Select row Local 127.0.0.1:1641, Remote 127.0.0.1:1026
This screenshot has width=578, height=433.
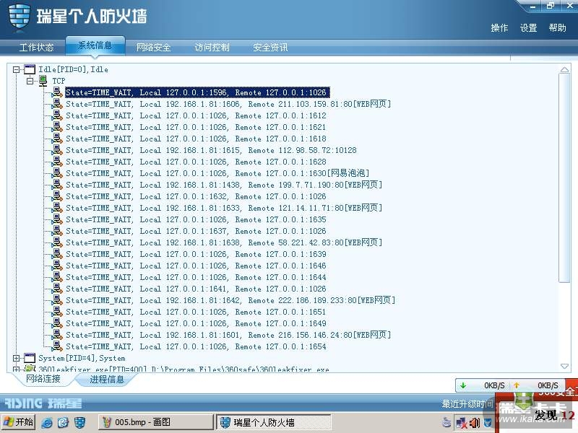tap(196, 289)
